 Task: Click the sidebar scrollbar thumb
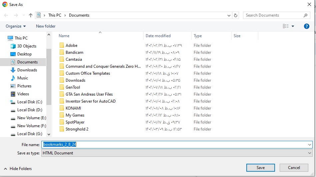49,77
